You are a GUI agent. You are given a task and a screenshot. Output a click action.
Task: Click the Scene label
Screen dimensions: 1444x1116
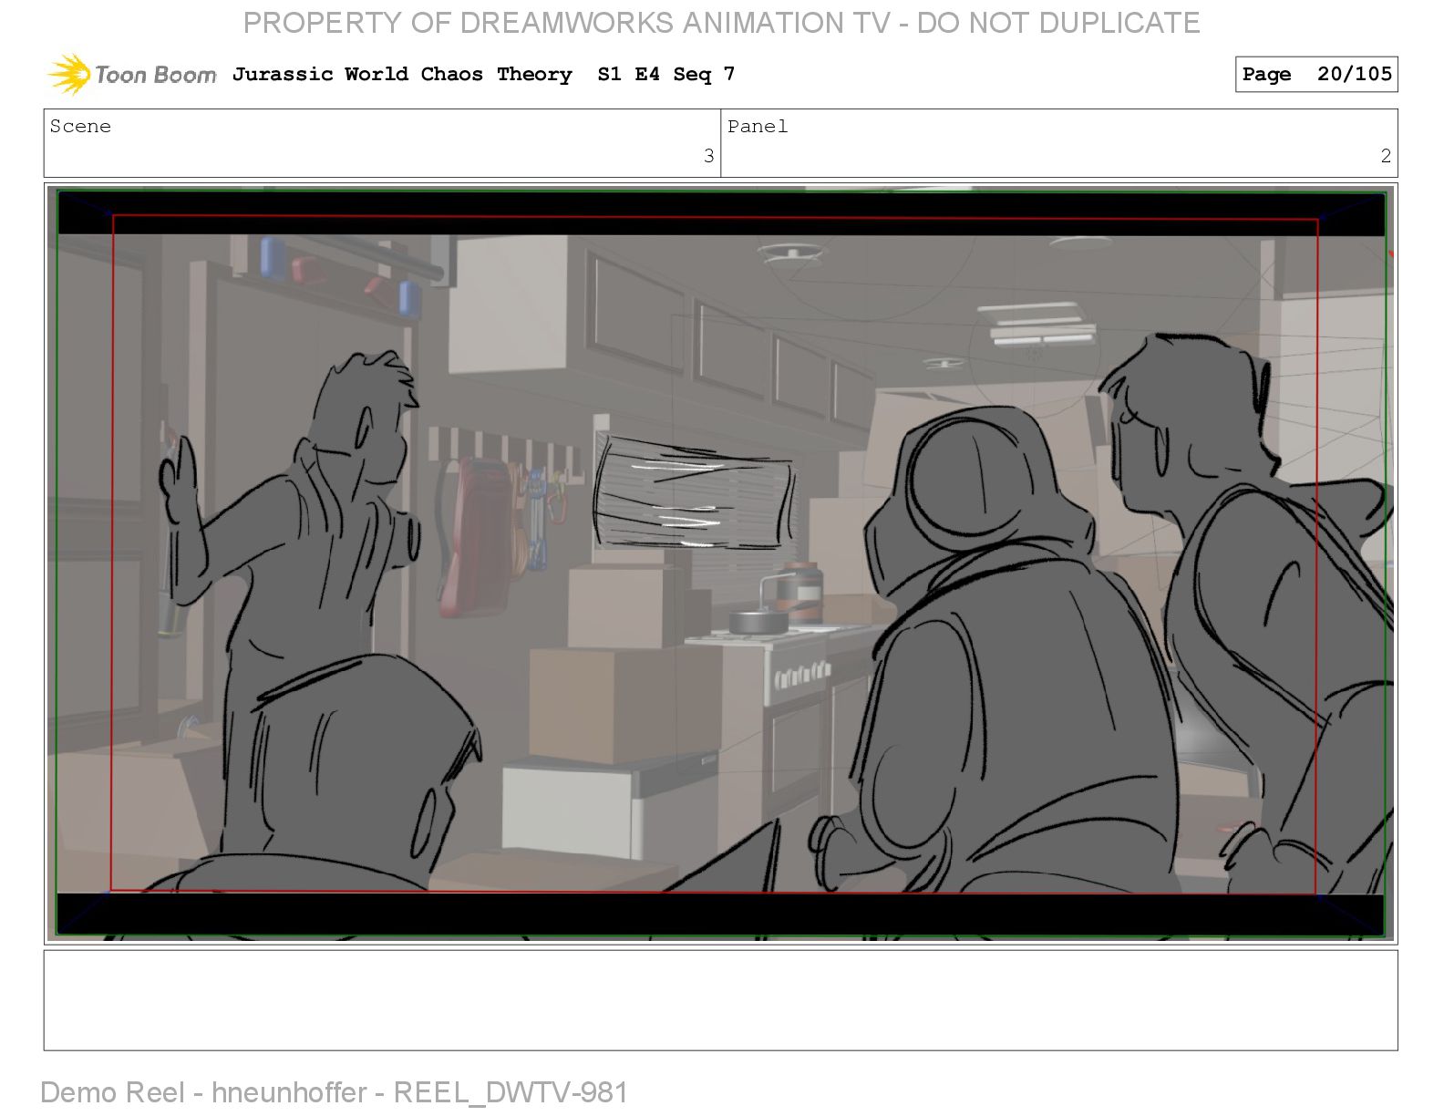[x=80, y=127]
